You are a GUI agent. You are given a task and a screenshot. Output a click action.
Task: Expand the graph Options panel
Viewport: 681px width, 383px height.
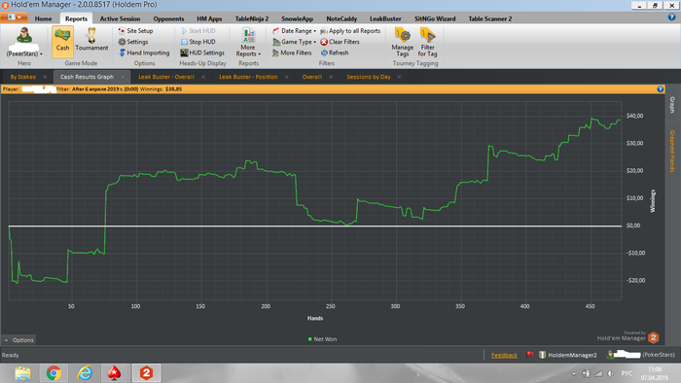pos(18,340)
